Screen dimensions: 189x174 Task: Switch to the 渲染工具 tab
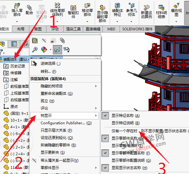click(x=73, y=29)
